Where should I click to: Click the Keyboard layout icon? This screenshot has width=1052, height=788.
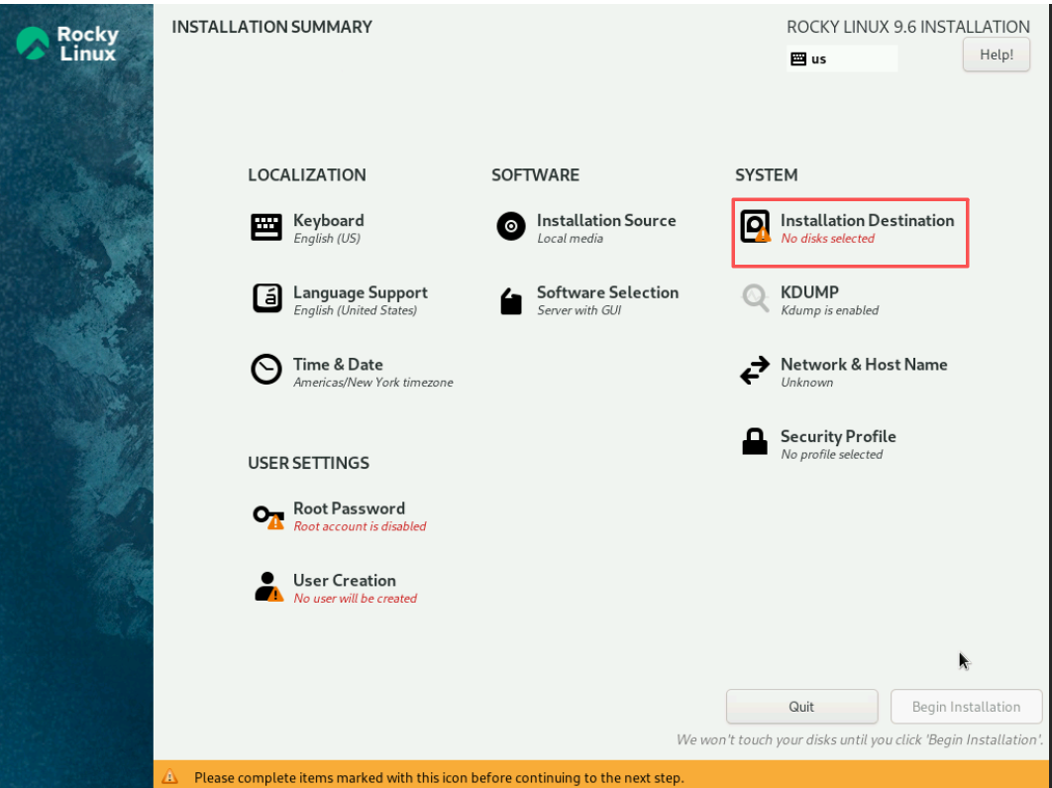[x=266, y=227]
